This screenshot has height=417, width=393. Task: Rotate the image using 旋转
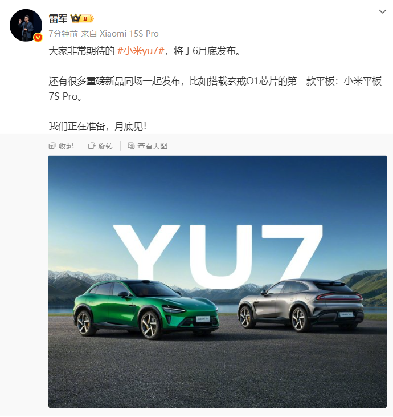(101, 146)
